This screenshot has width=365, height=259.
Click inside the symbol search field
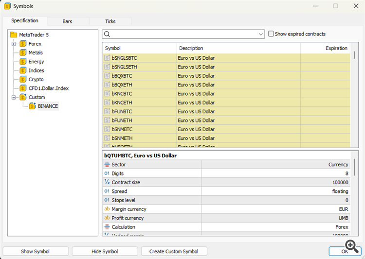coord(183,34)
